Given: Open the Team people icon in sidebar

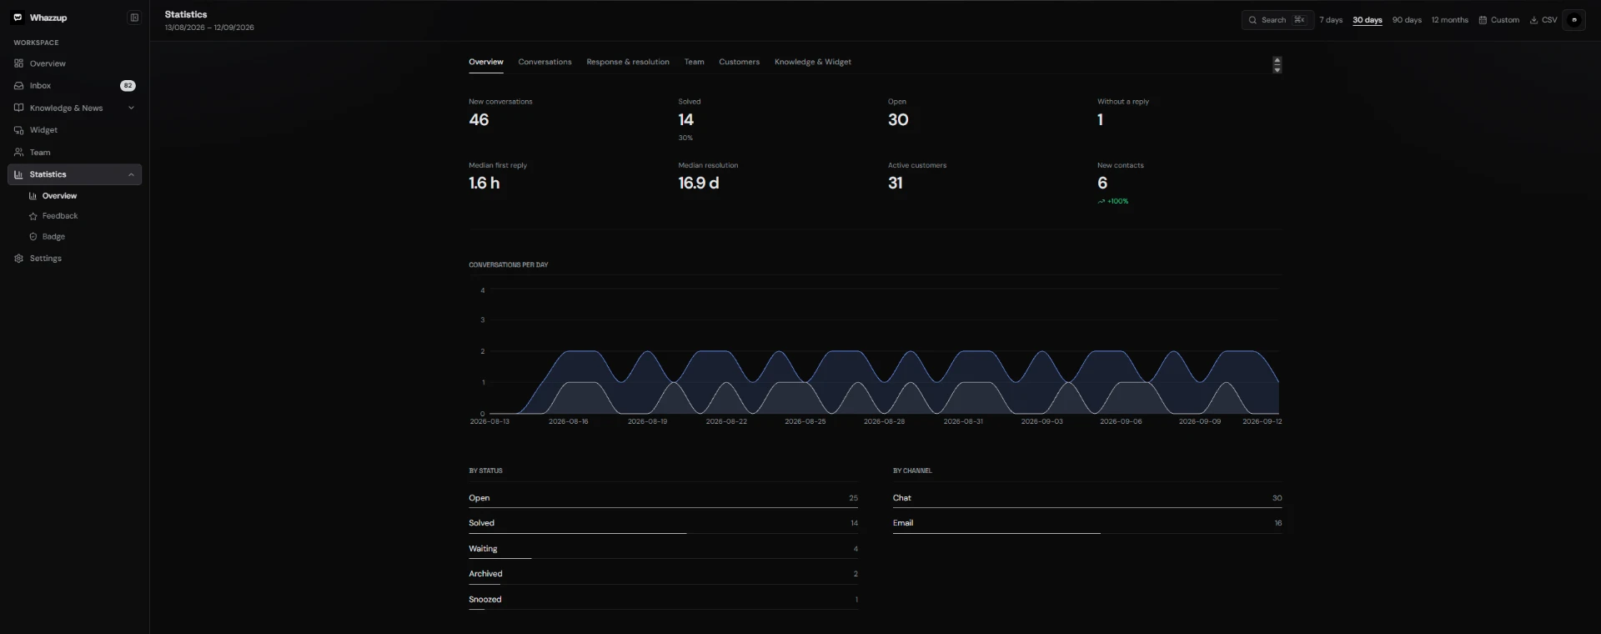Looking at the screenshot, I should [18, 153].
